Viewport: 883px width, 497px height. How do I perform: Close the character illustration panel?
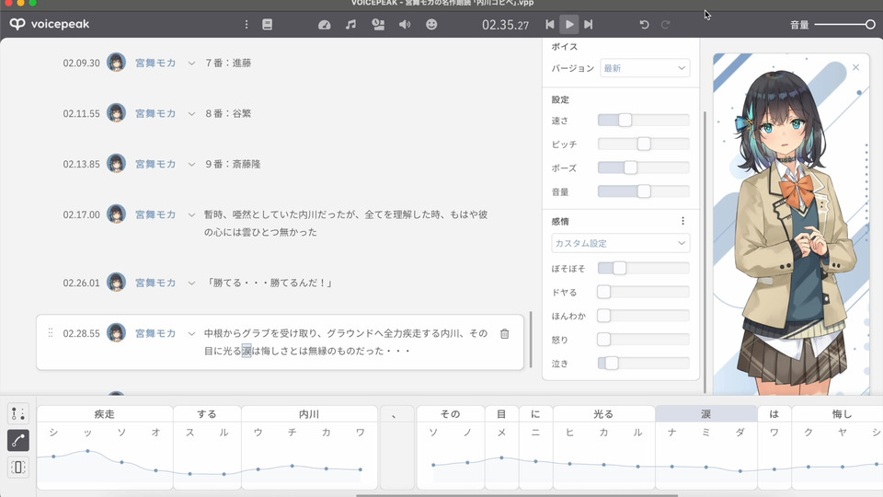point(856,67)
